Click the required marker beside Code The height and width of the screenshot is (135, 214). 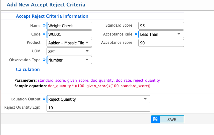[x=43, y=34]
